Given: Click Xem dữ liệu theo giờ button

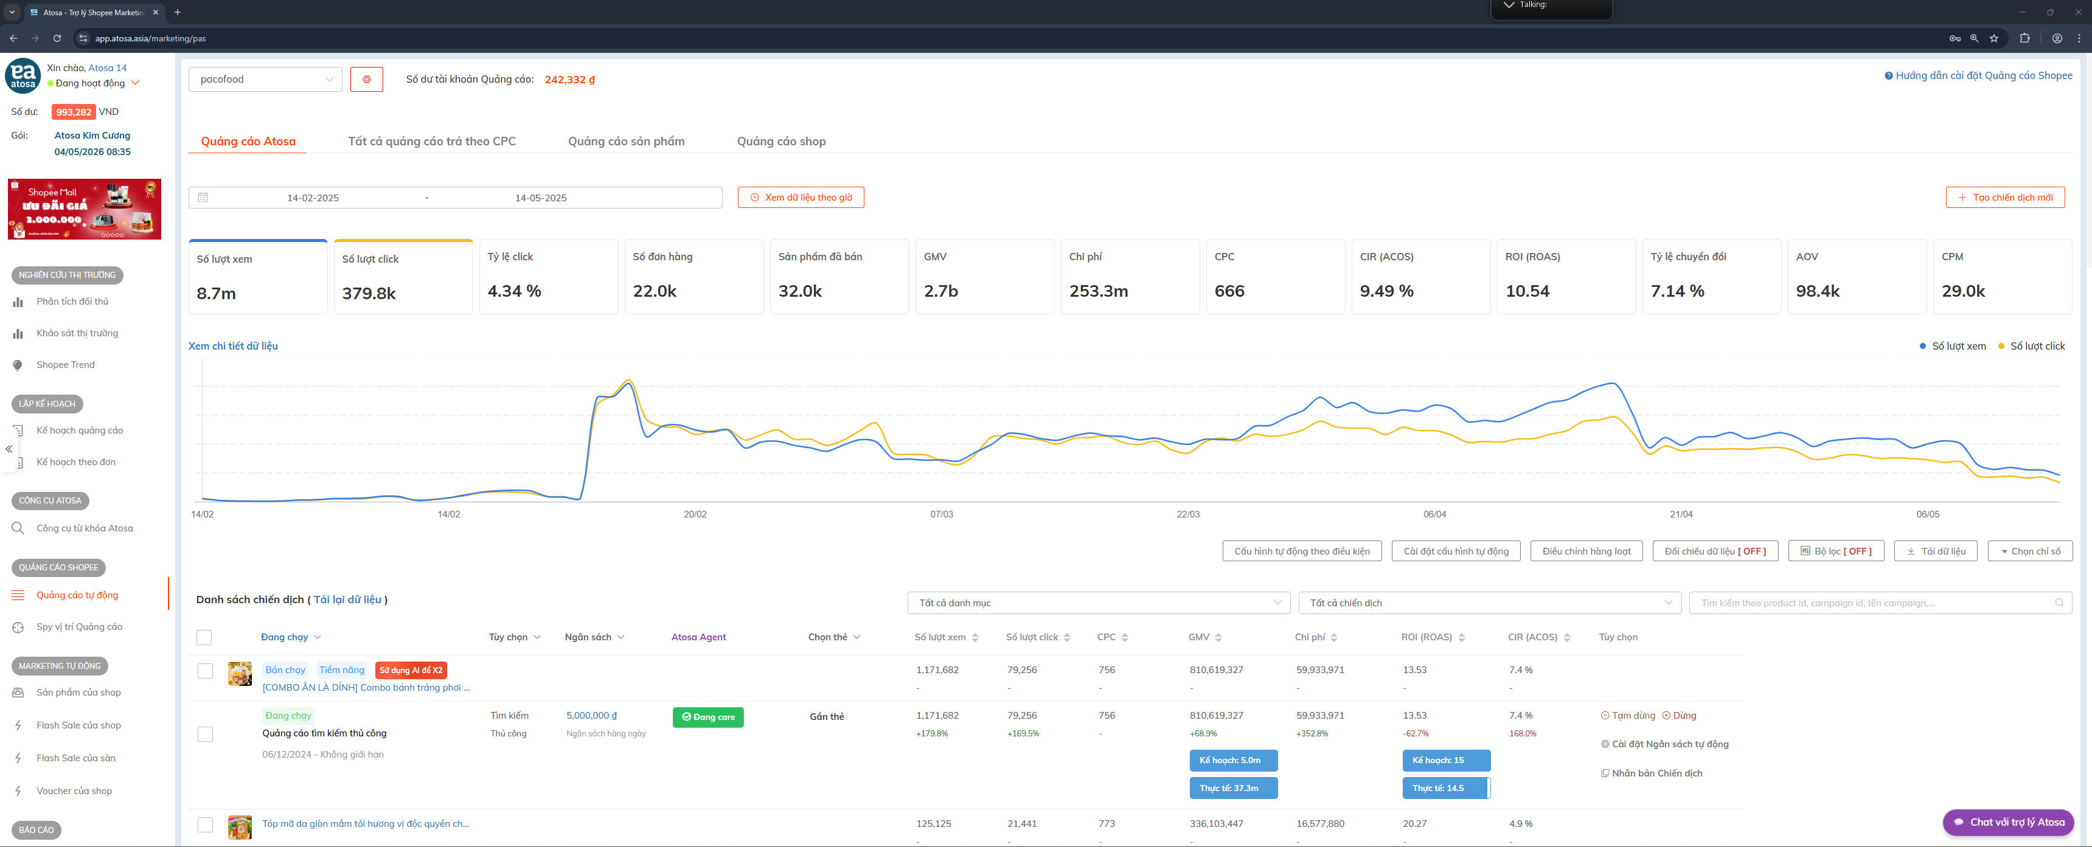Looking at the screenshot, I should (801, 198).
